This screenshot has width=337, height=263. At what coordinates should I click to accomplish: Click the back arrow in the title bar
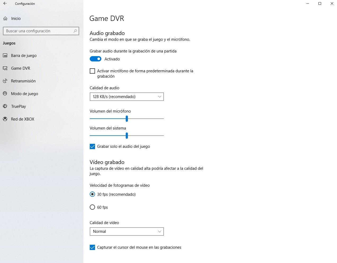[5, 3]
